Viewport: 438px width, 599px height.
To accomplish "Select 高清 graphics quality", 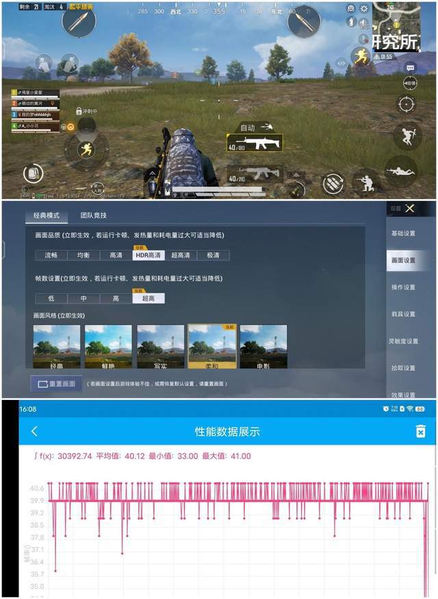I will (x=116, y=255).
